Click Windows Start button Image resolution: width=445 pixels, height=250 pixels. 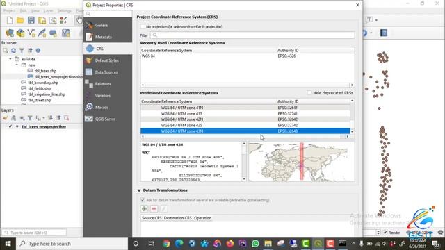pos(8,244)
